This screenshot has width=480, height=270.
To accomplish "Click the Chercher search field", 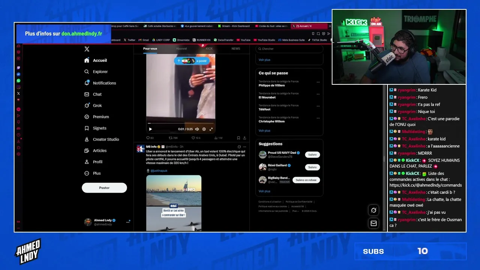I will (289, 49).
